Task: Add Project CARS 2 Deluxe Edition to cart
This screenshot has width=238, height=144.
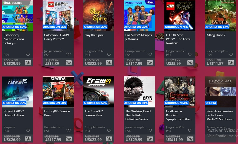Action: [28, 139]
